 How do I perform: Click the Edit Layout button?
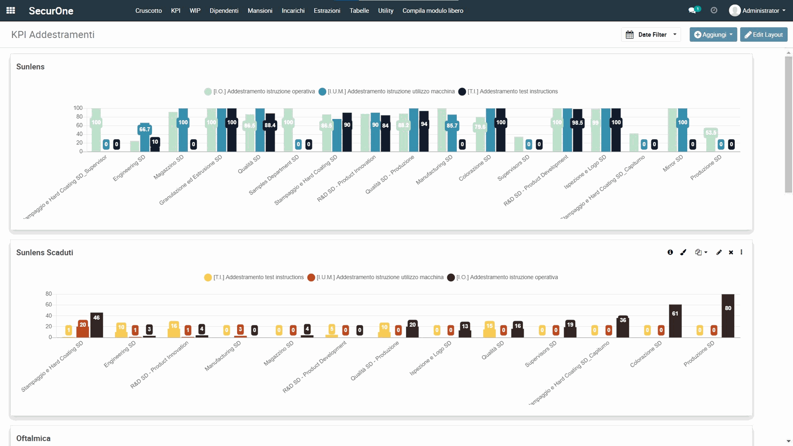[764, 35]
